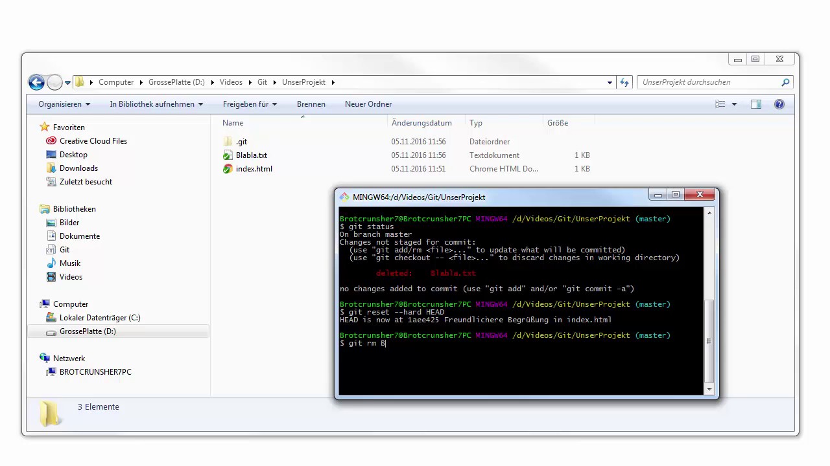The image size is (830, 466).
Task: Toggle the preview pane icon
Action: click(756, 104)
